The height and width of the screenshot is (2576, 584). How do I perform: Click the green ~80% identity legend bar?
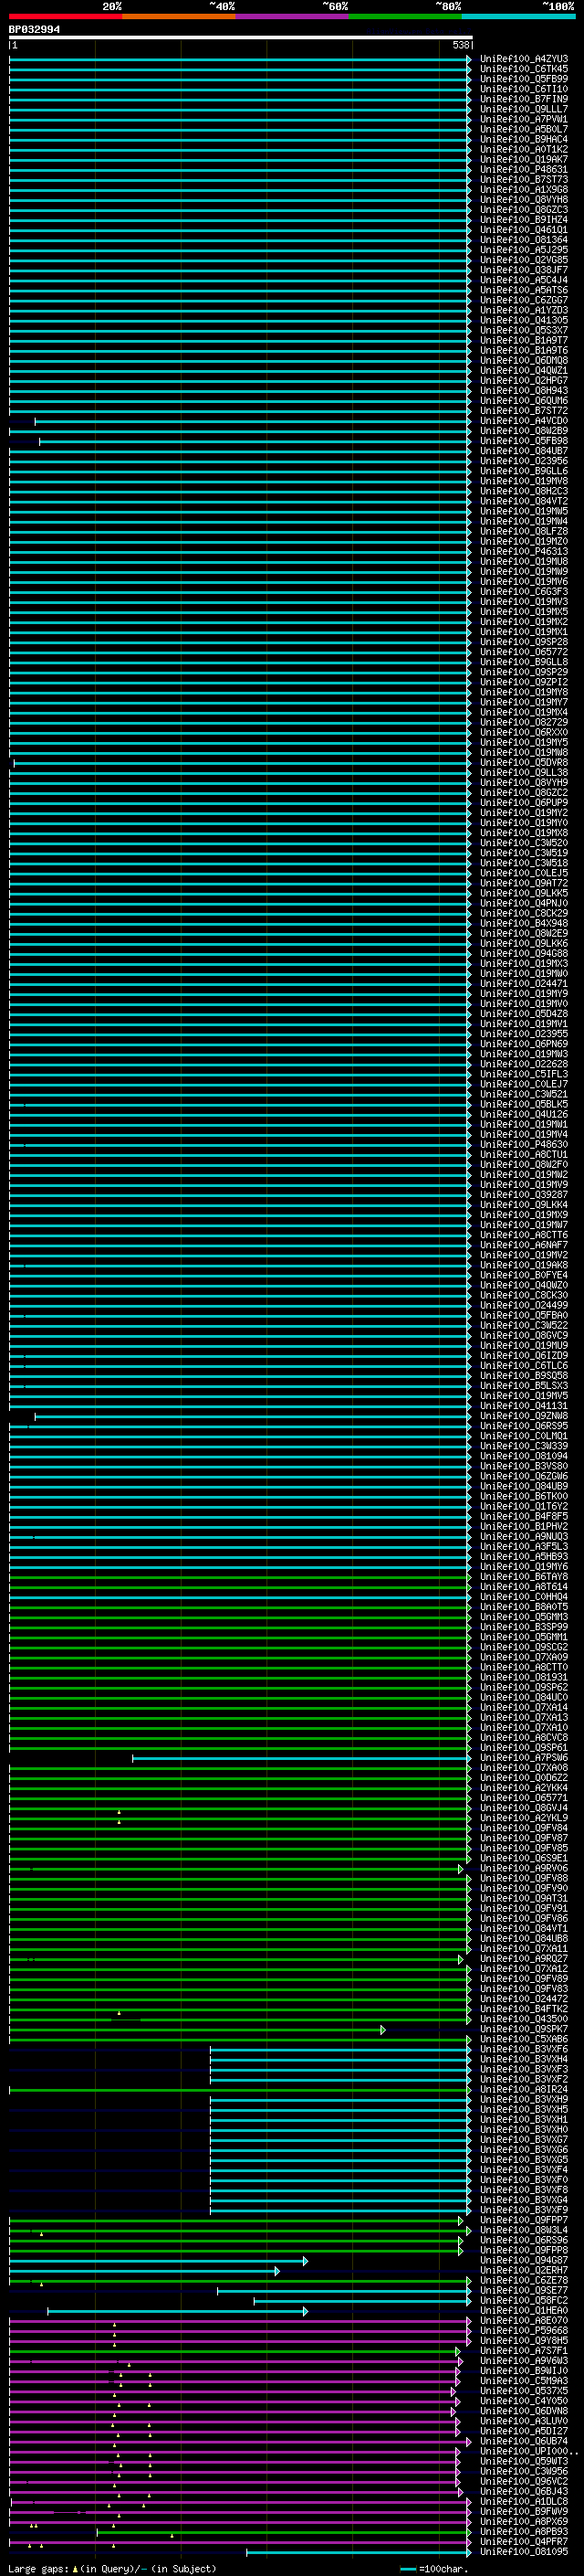(405, 16)
